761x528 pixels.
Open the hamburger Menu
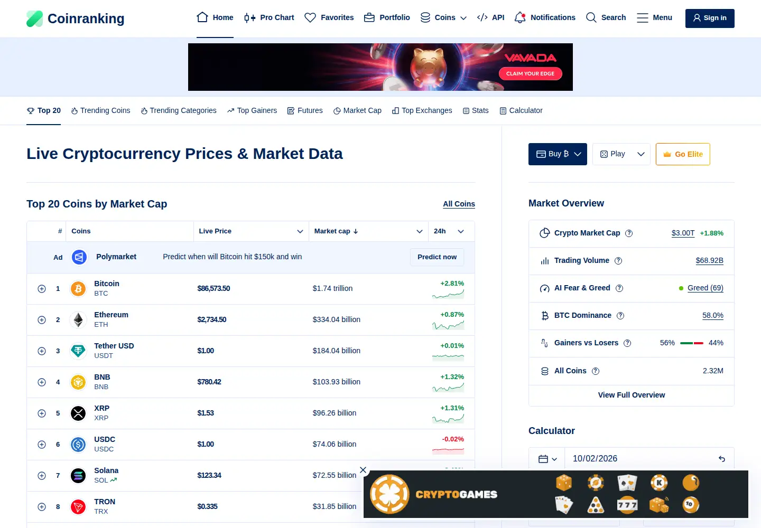click(654, 17)
